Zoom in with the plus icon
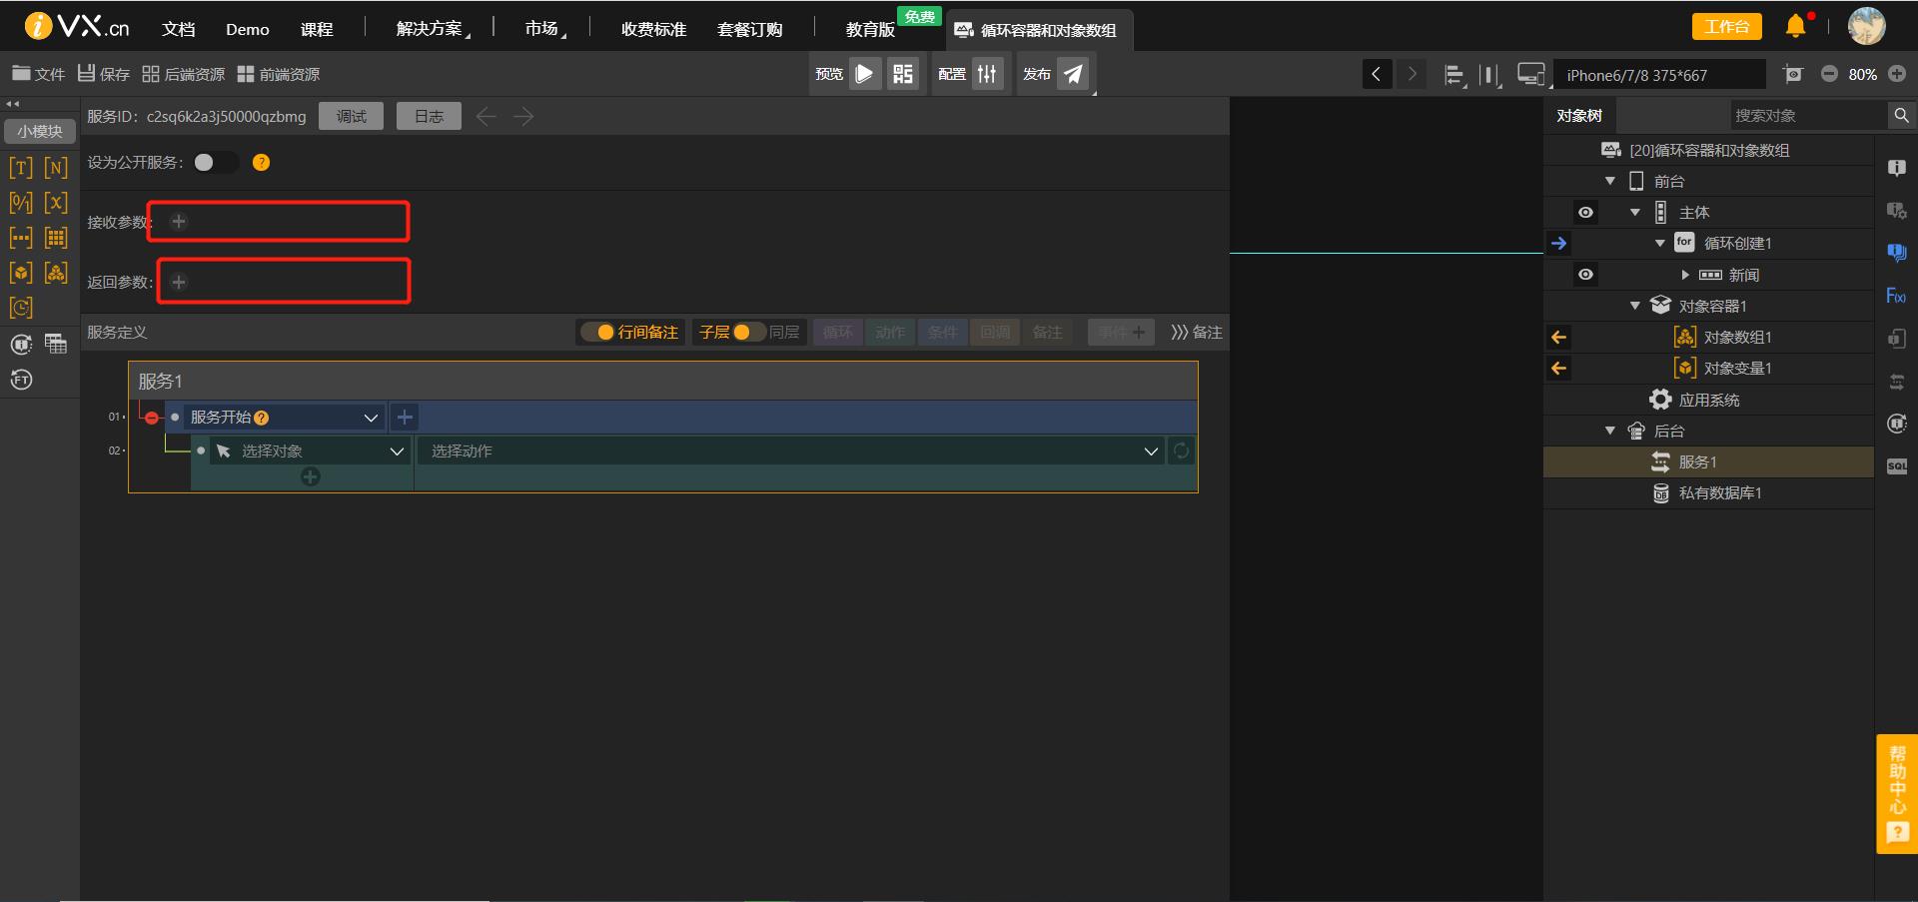 (1897, 74)
